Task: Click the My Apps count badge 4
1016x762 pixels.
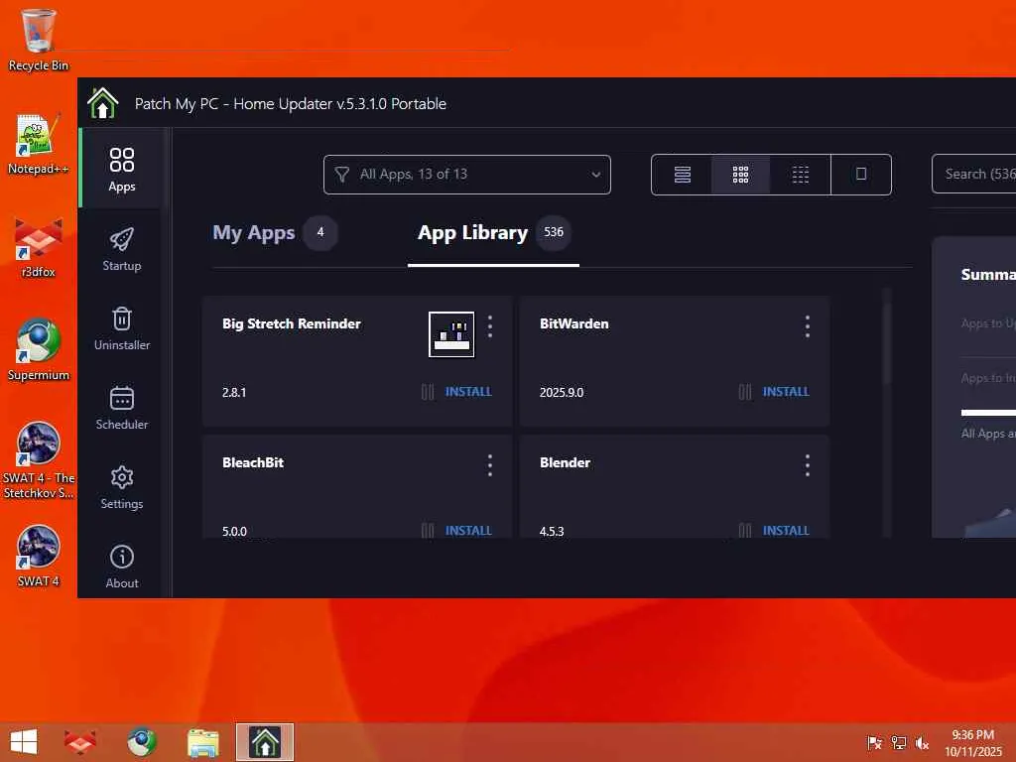Action: [320, 232]
